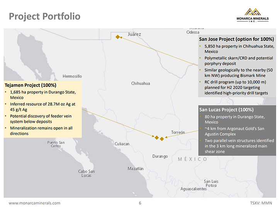Click the Hermosillo map label
This screenshot has width=280, height=209.
pyautogui.click(x=72, y=76)
